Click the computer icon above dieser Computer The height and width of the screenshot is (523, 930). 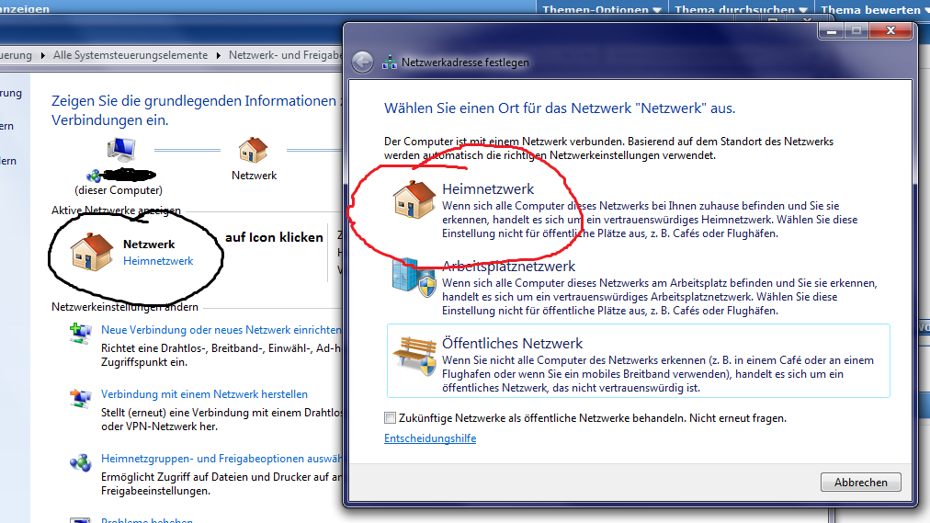coord(121,150)
